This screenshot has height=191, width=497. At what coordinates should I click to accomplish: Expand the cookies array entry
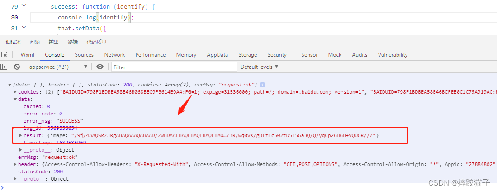(15, 92)
